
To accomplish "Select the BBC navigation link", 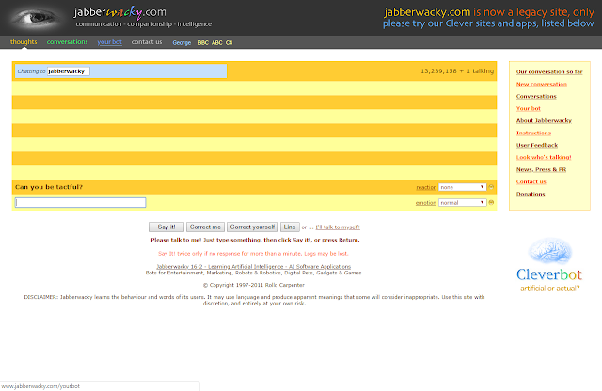I will tap(203, 42).
